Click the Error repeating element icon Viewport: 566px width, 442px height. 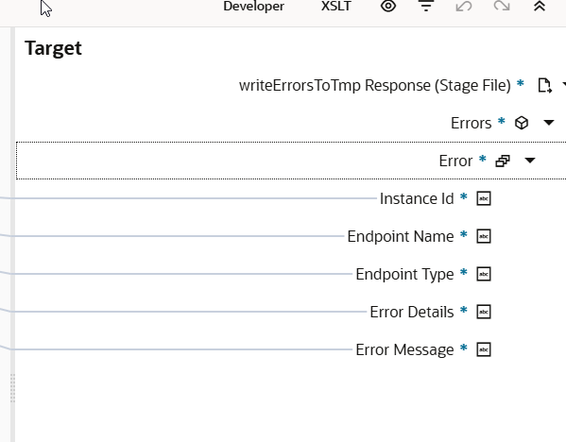503,161
